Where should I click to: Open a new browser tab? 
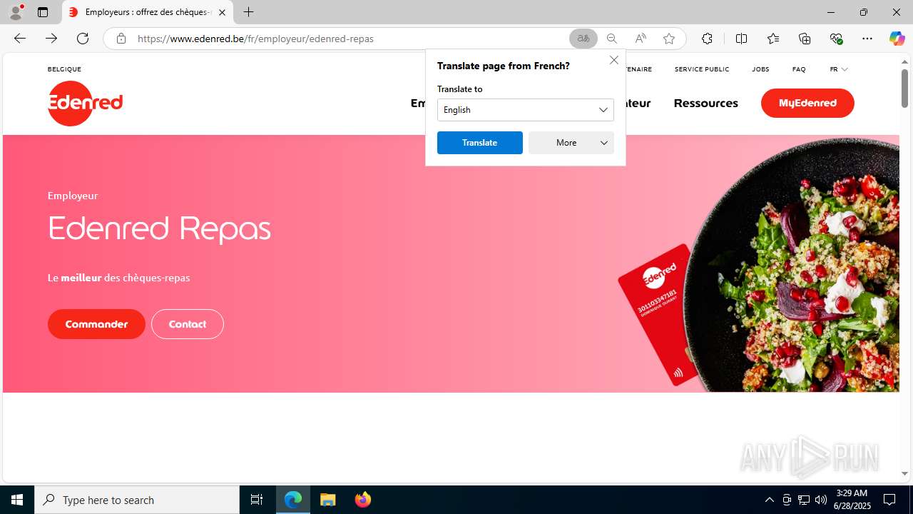pyautogui.click(x=248, y=12)
